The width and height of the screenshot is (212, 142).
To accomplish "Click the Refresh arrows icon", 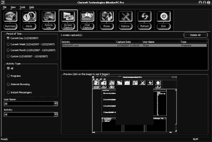I will click(x=145, y=16).
